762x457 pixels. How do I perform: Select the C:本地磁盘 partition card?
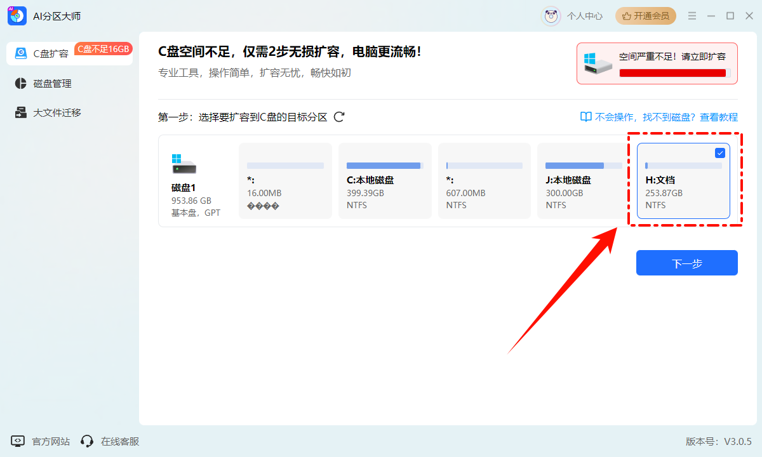[x=385, y=181]
